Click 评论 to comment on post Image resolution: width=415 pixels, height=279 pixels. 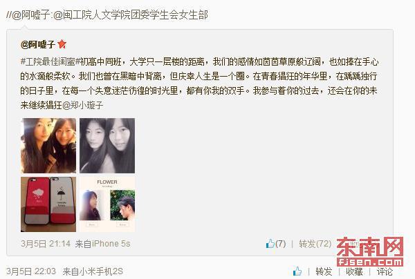click(385, 271)
